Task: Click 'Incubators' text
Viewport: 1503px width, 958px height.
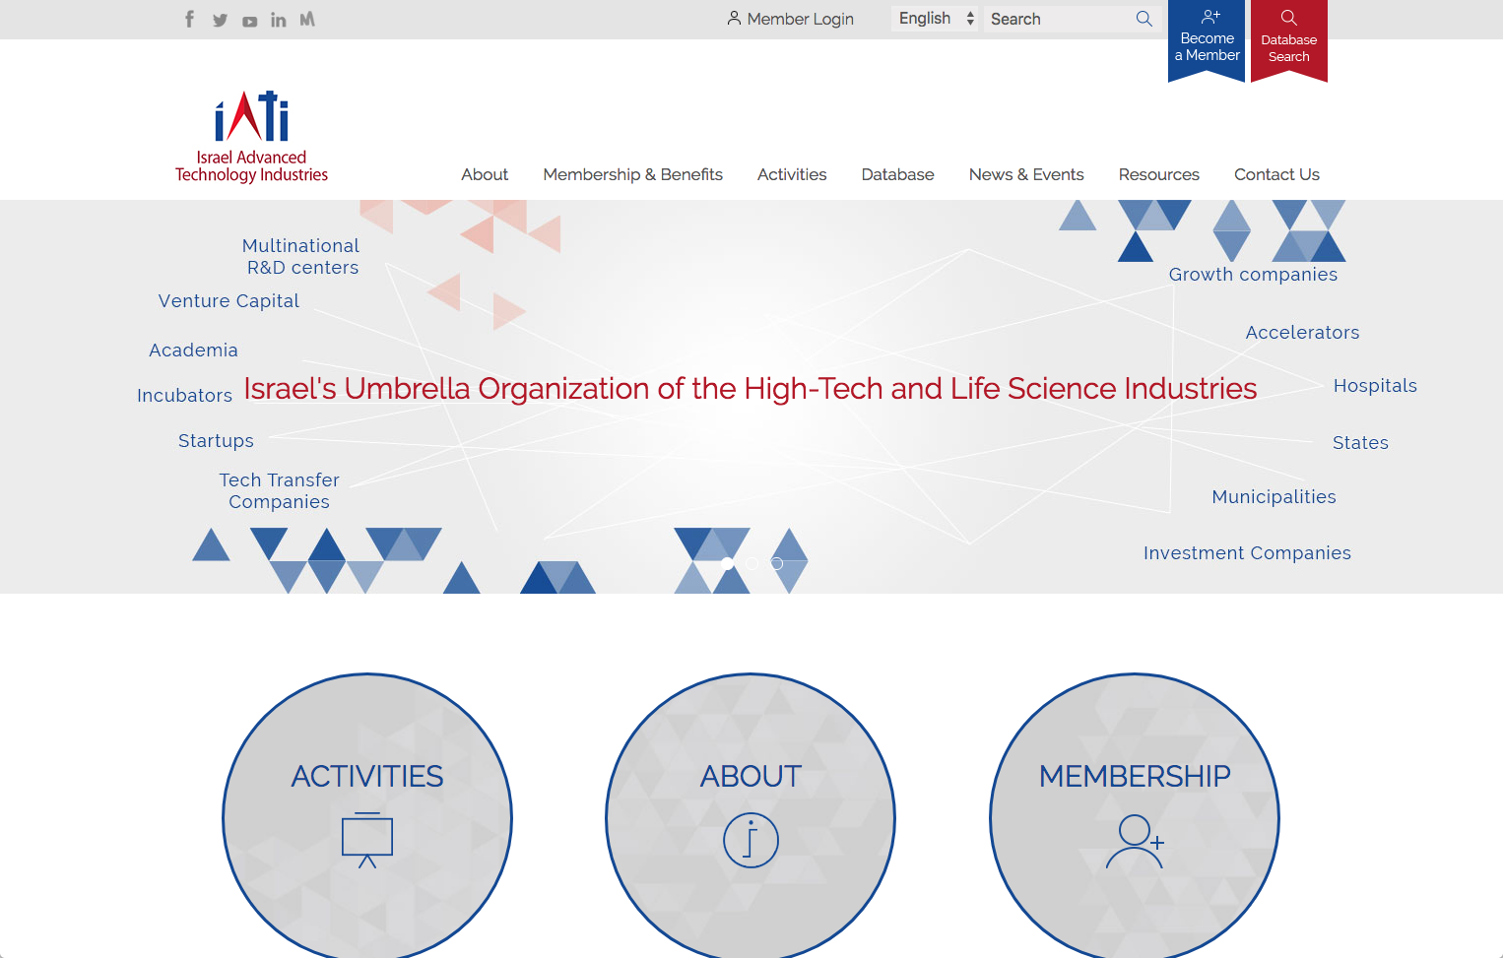Action: click(x=184, y=395)
